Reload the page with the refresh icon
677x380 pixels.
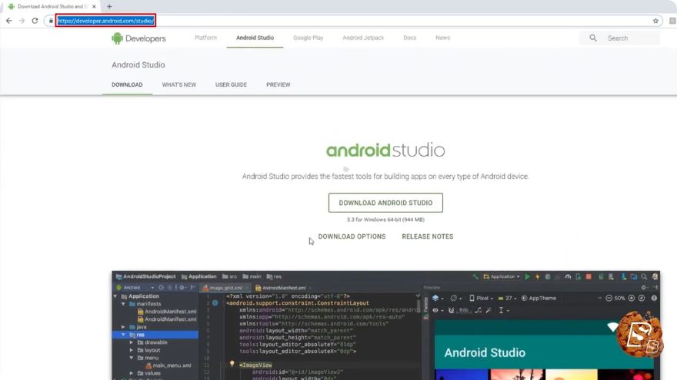pyautogui.click(x=35, y=21)
